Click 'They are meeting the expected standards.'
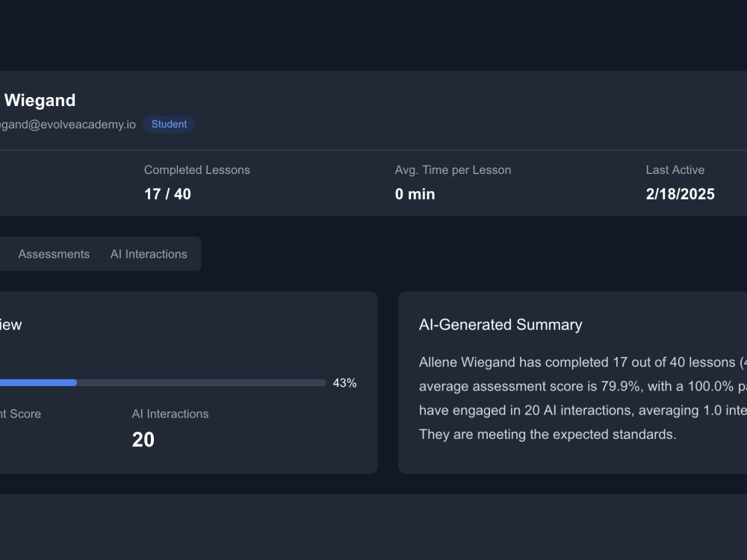The image size is (747, 560). [x=548, y=435]
